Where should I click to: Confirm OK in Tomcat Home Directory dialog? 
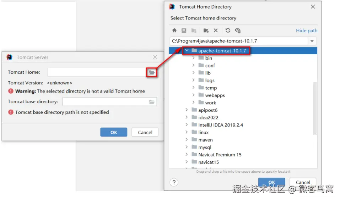[x=271, y=182]
